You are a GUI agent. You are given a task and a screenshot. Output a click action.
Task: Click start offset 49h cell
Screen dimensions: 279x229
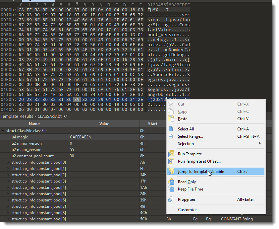[x=153, y=206]
